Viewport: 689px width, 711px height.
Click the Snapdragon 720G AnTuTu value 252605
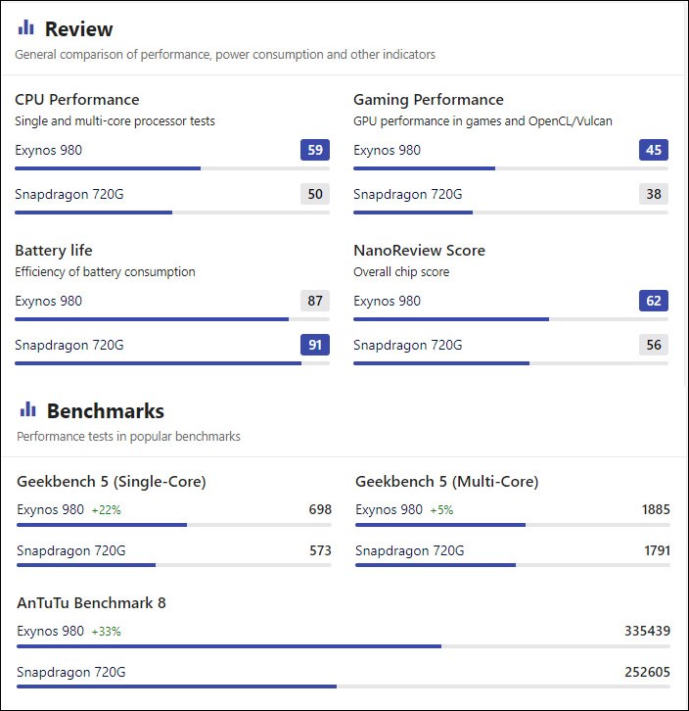tap(647, 672)
